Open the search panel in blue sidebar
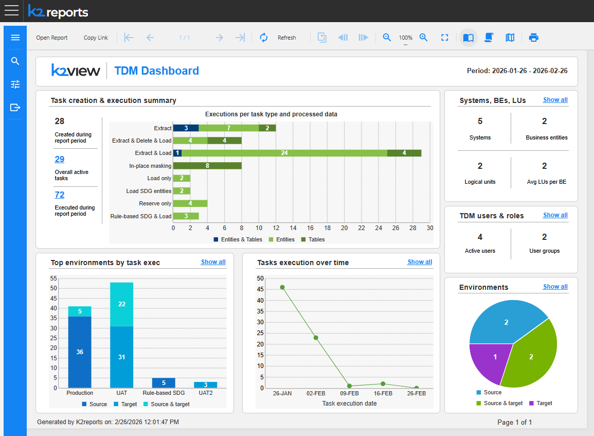 pos(15,61)
